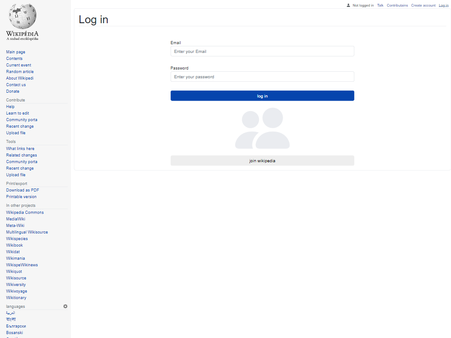
Task: Click the Donate link
Action: (x=13, y=91)
